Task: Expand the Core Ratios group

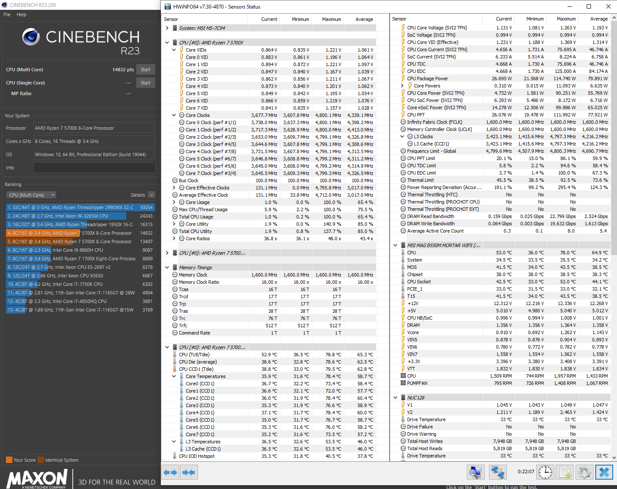Action: 174,239
